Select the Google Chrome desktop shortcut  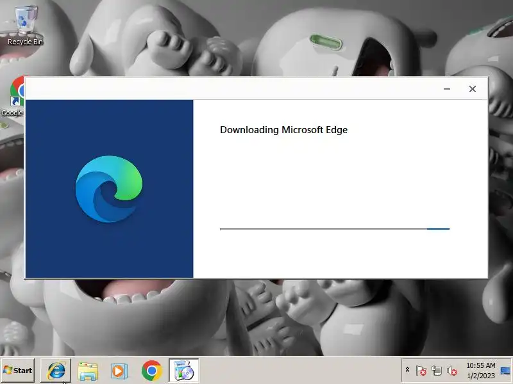[12, 97]
